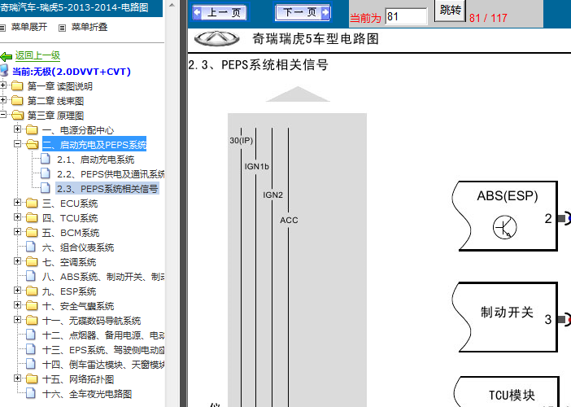Click the 制动开关 module block

505,317
